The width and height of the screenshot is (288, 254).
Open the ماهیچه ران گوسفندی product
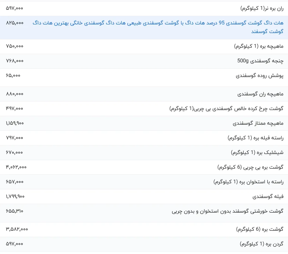click(260, 94)
